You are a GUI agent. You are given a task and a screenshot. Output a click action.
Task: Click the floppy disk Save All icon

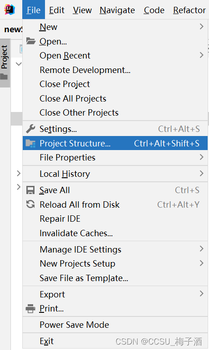point(30,190)
